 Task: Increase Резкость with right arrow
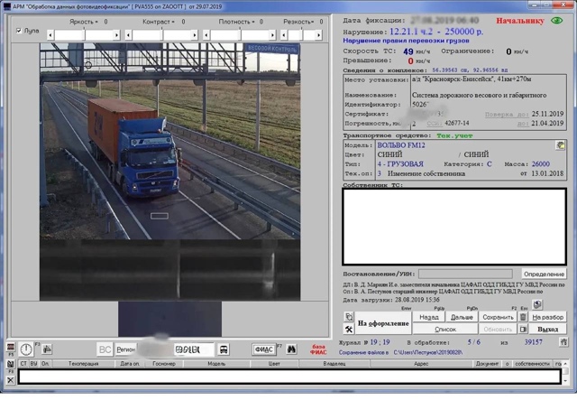tap(318, 35)
